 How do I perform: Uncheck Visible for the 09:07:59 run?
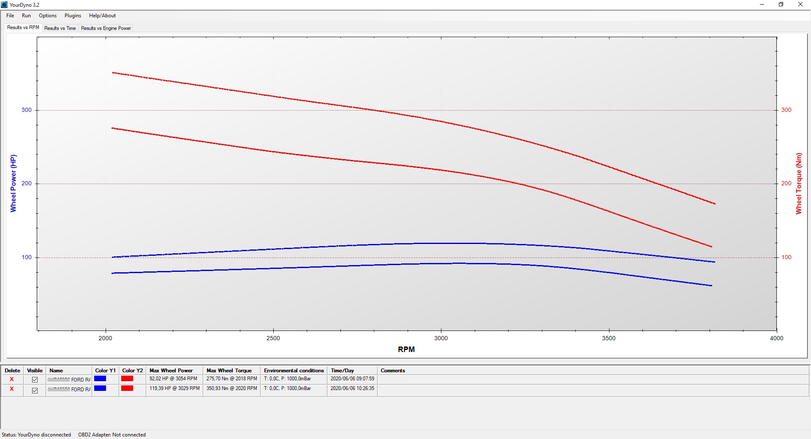coord(35,379)
